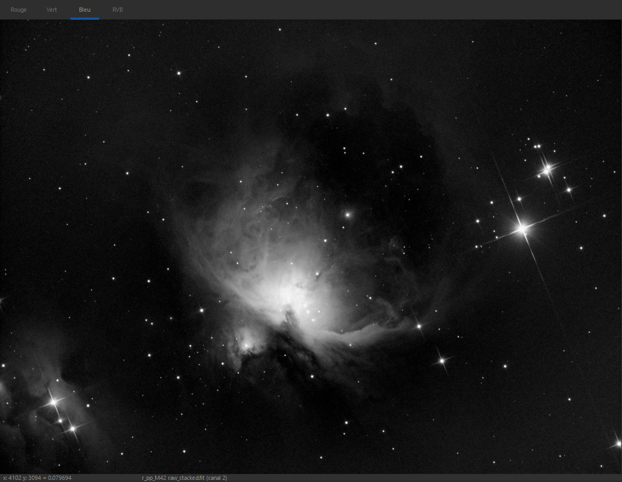Click the spiked star at the bottom-right edge
Viewport: 622px width, 482px height.
coord(618,443)
